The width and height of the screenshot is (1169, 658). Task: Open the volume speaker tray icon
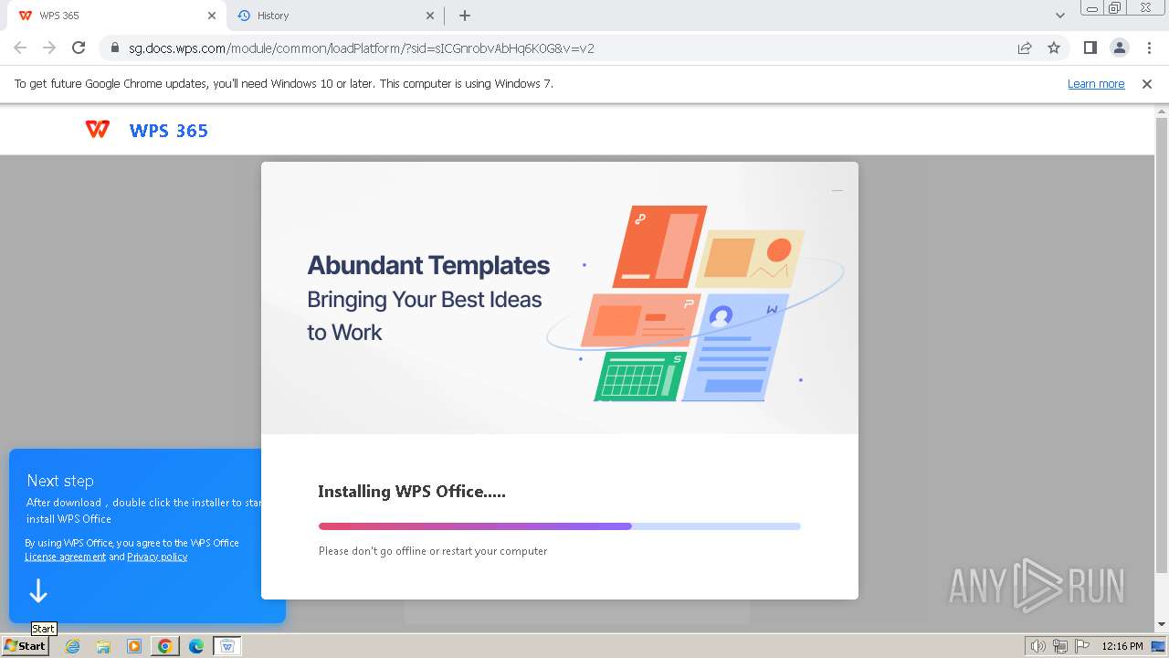tap(1037, 646)
